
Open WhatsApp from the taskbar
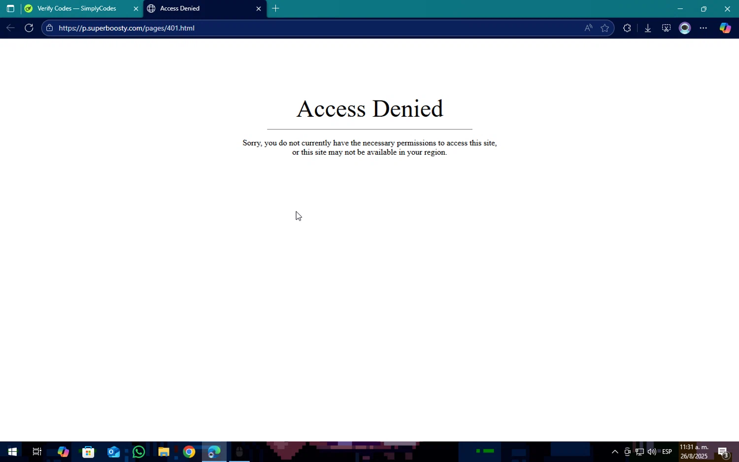point(139,452)
